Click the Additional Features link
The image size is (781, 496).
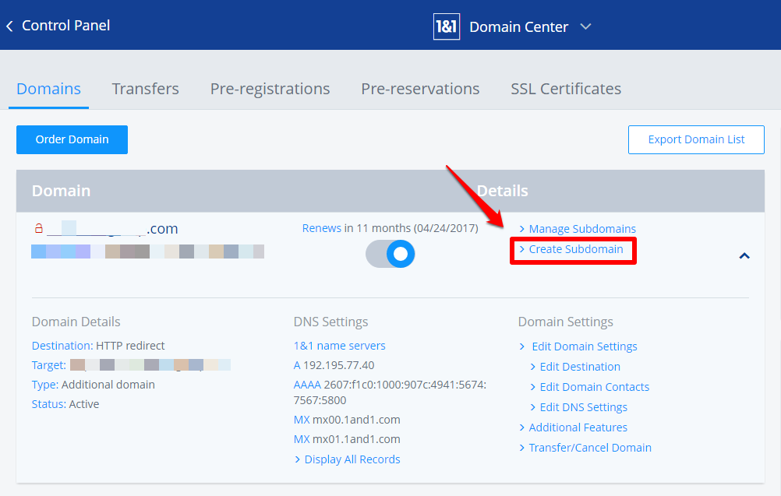[x=578, y=427]
